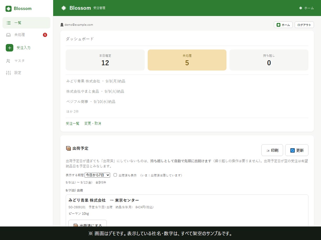The height and width of the screenshot is (240, 321).
Task: Open the 未処理 inbox menu item
Action: (x=26, y=35)
